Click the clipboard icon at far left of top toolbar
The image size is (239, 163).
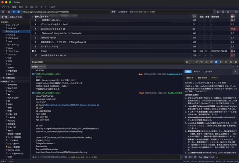coord(3,12)
